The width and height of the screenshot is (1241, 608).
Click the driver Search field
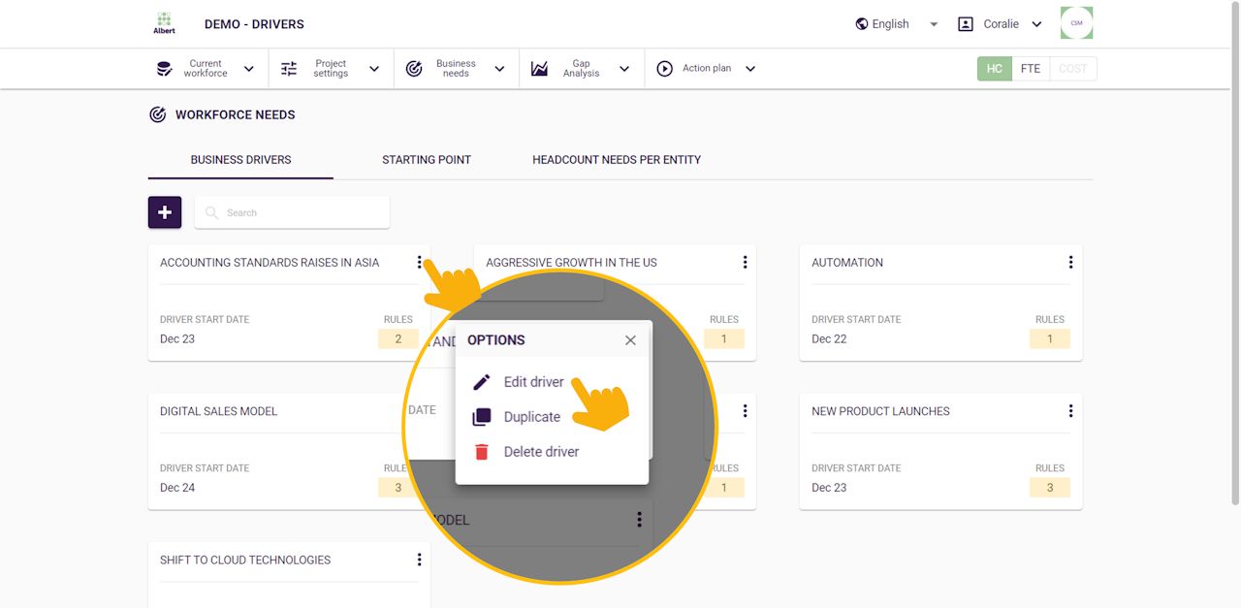coord(301,212)
